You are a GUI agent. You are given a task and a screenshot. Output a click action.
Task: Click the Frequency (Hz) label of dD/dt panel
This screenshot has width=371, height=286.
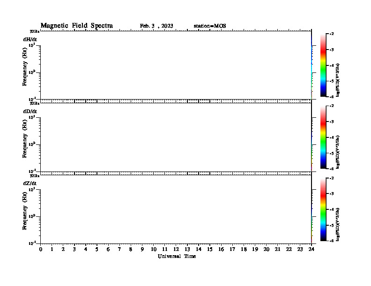[25, 139]
